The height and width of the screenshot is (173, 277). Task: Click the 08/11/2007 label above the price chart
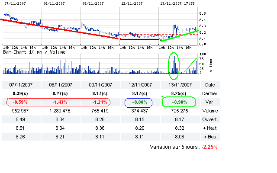point(54,3)
